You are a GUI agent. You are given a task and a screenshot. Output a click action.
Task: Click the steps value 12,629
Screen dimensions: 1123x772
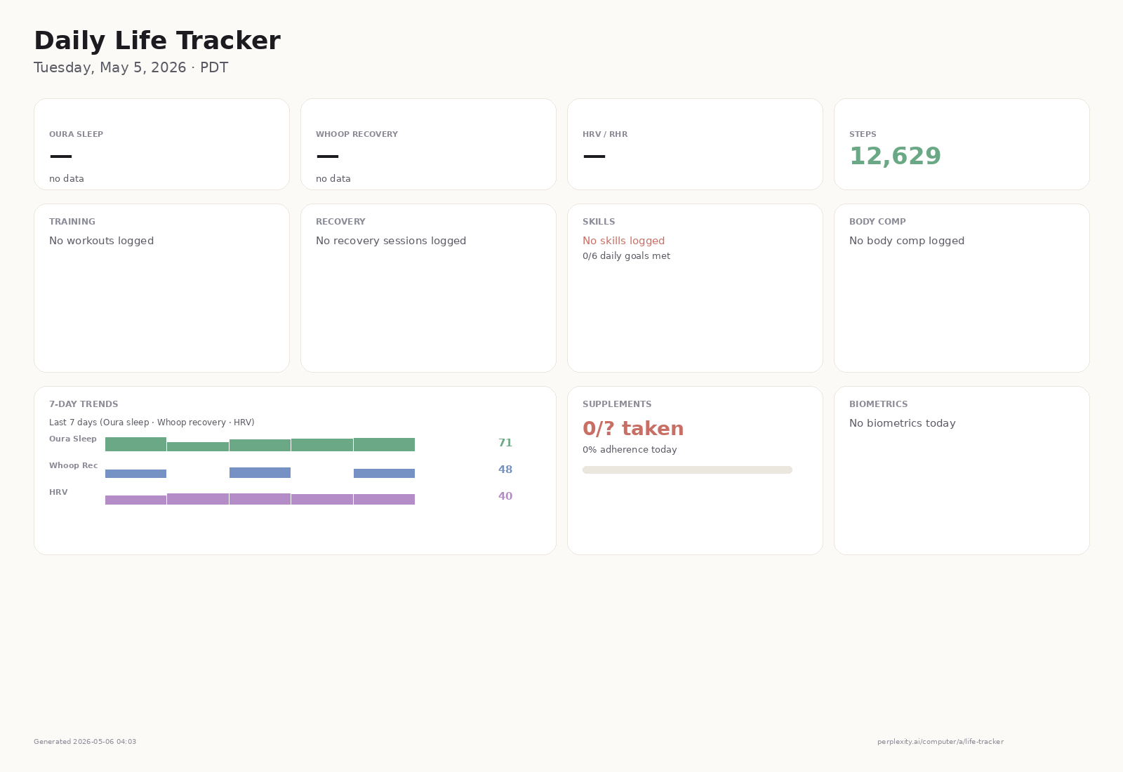pyautogui.click(x=895, y=156)
